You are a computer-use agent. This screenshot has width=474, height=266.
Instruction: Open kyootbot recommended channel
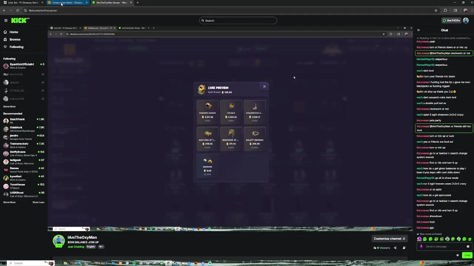[x=24, y=178]
